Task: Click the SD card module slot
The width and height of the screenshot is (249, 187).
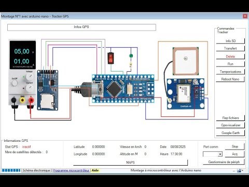Action: click(47, 101)
